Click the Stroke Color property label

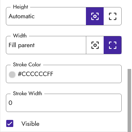pyautogui.click(x=27, y=65)
